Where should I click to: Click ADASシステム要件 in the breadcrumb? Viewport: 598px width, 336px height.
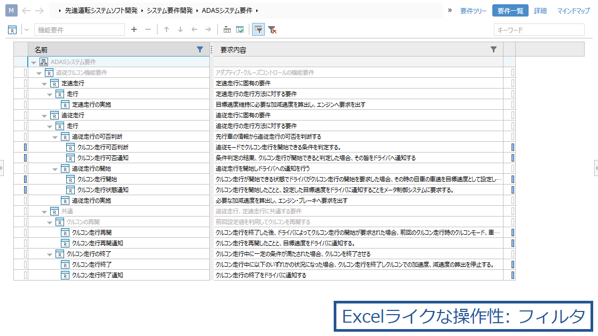click(226, 11)
